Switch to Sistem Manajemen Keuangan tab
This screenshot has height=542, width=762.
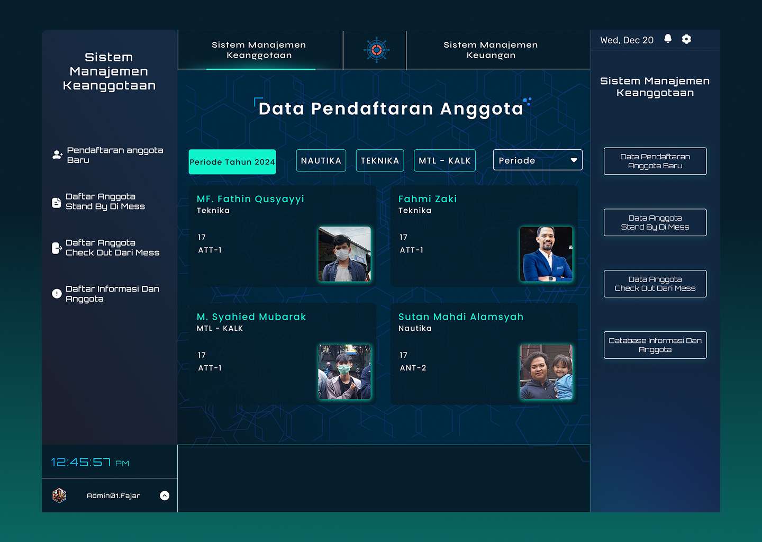[491, 50]
